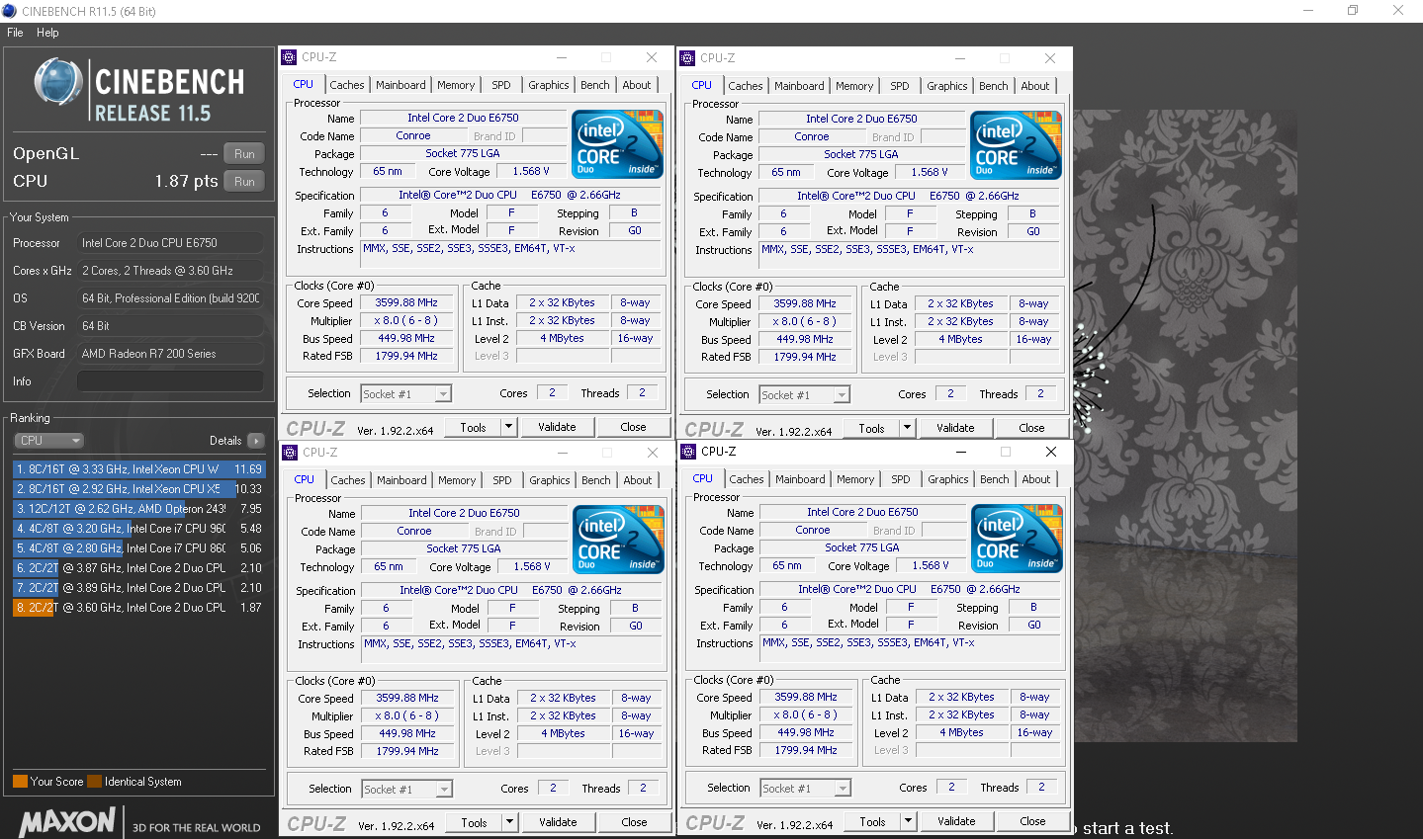Screen dimensions: 1423x839
Task: Select ranking row 7 at 3.89 GHz
Action: [138, 588]
